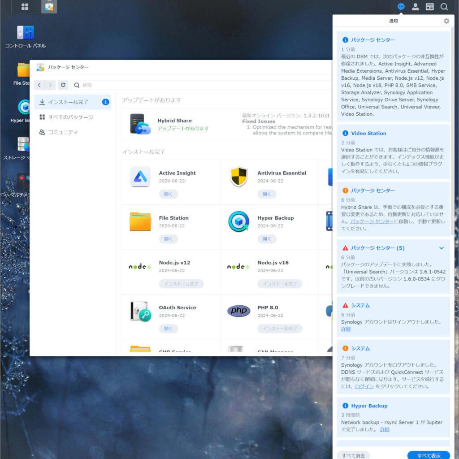Viewport: 459px width, 459px height.
Task: Click the Node.js v12 logo icon
Action: (140, 267)
